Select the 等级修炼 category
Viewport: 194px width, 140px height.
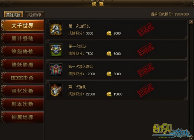(22, 52)
